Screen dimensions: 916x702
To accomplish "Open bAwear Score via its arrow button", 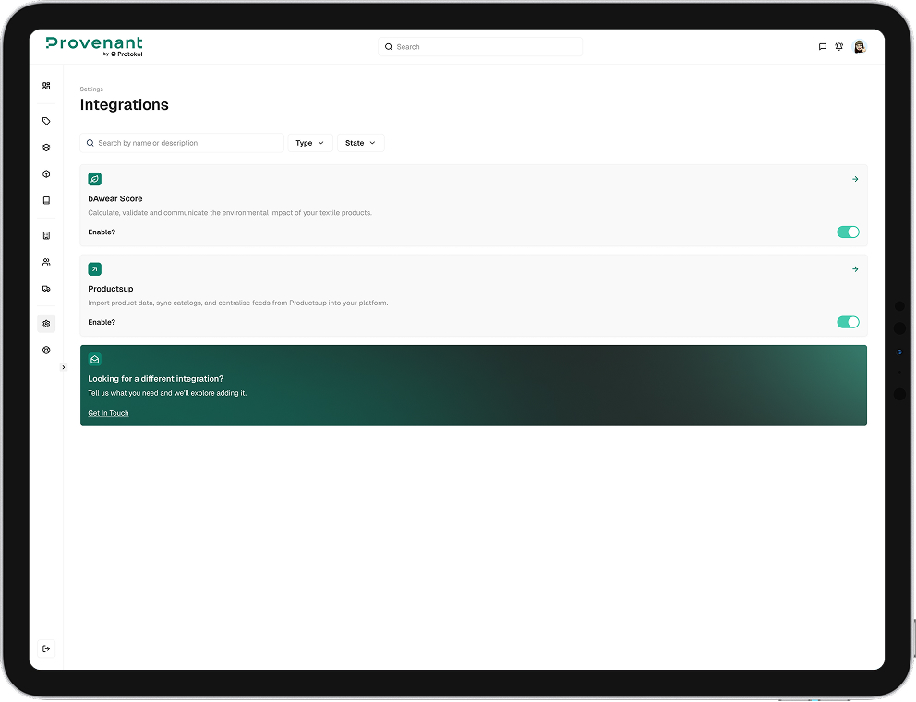I will pyautogui.click(x=854, y=179).
